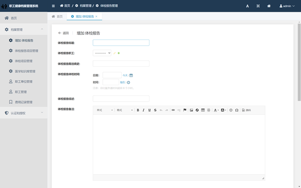The height and width of the screenshot is (188, 301).
Task: Click 体检报告管理 in the breadcrumb
Action: (107, 6)
